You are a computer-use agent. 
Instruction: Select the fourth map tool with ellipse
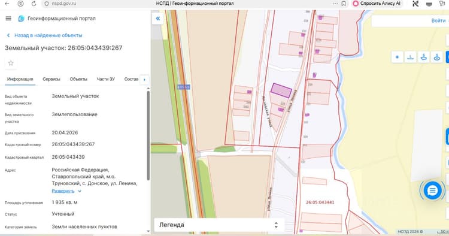[436, 57]
